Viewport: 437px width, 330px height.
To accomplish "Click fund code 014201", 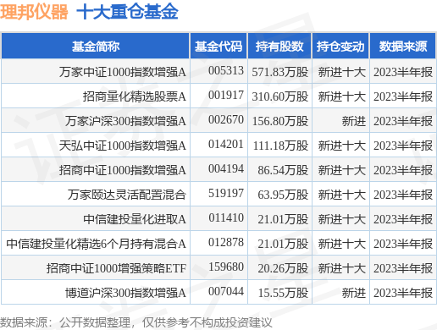I will point(226,144).
